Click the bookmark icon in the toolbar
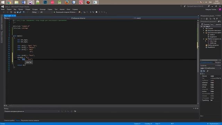The height and width of the screenshot is (125, 222). point(96,12)
